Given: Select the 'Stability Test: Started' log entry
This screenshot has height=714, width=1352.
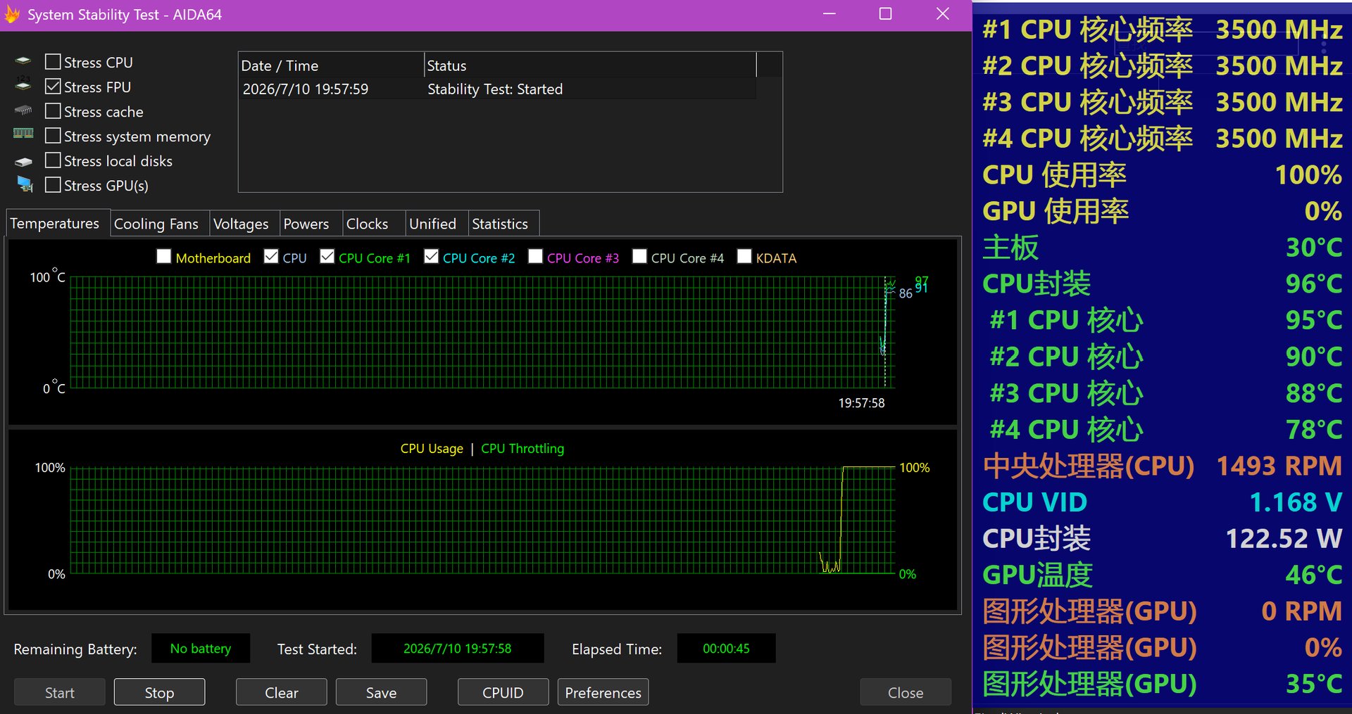Looking at the screenshot, I should coord(495,89).
